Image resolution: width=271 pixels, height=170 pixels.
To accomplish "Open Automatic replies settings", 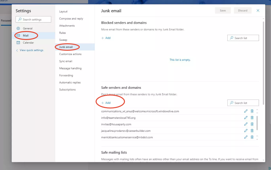I will [70, 82].
